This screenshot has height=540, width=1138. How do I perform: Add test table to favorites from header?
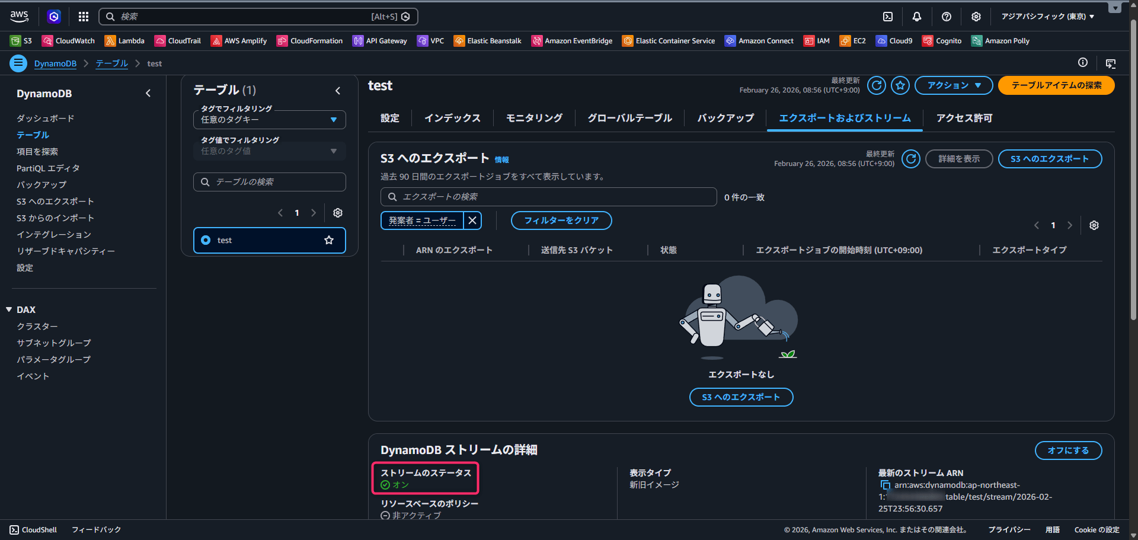pyautogui.click(x=900, y=85)
